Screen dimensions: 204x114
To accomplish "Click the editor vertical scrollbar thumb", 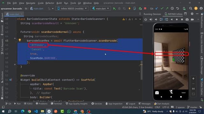I will click(x=142, y=70).
